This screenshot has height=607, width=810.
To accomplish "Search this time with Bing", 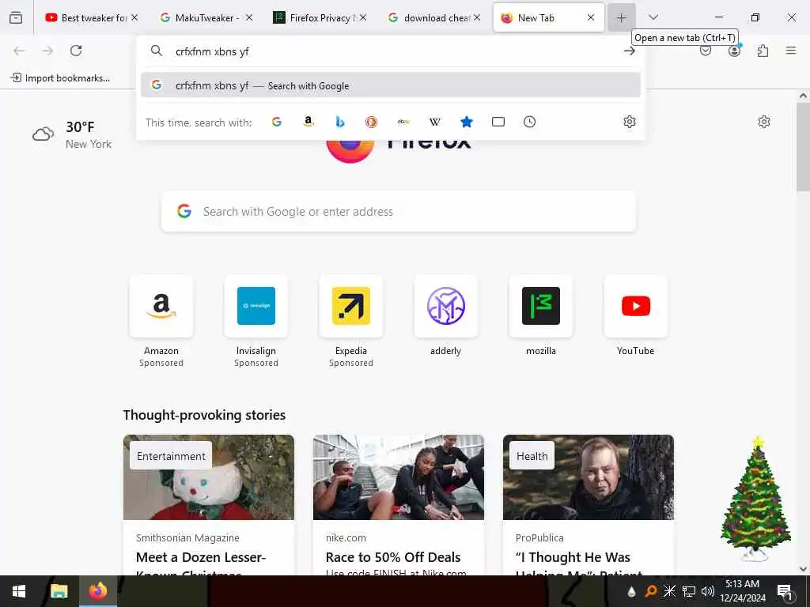I will 340,122.
